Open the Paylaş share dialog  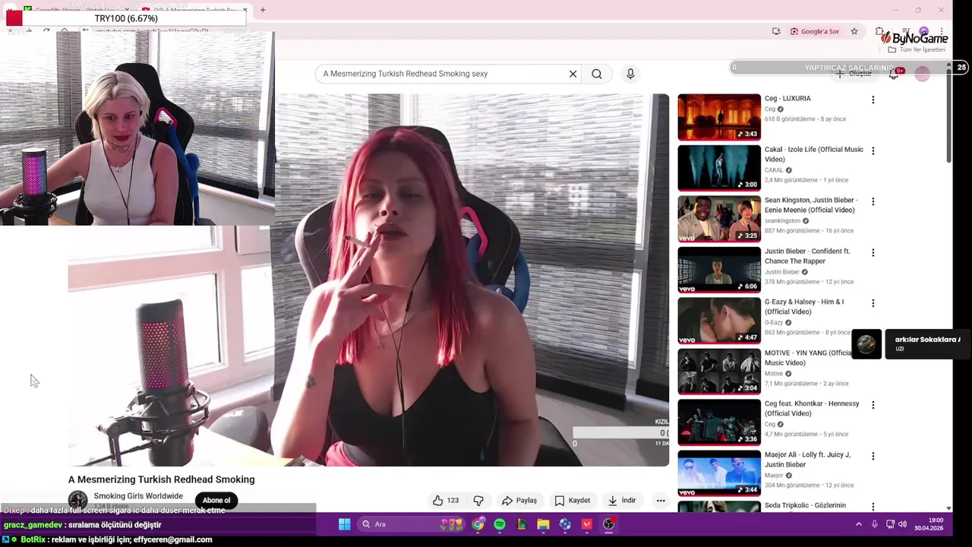519,501
